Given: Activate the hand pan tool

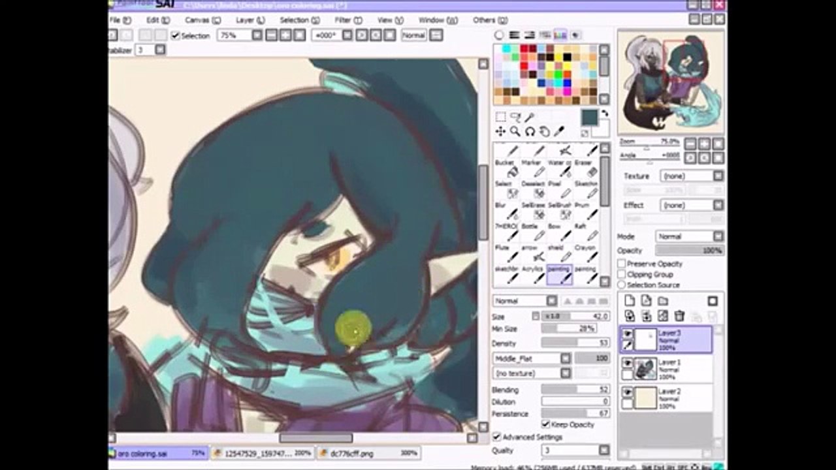Looking at the screenshot, I should point(544,132).
